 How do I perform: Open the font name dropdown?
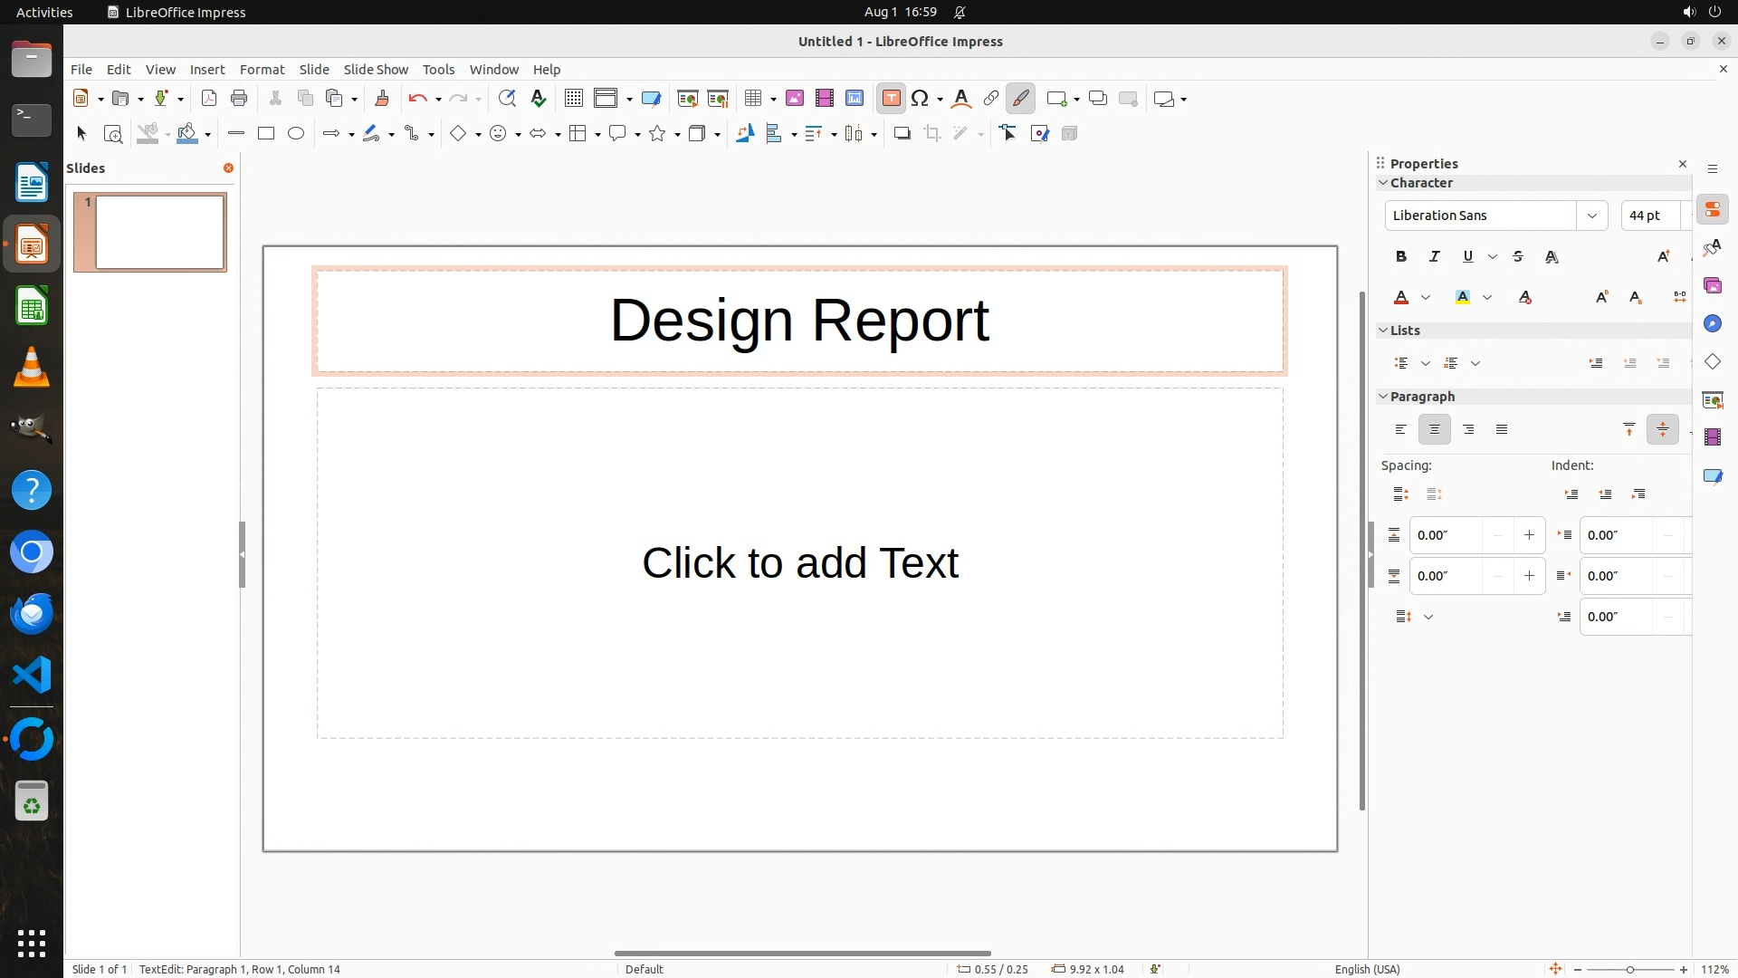click(1591, 216)
